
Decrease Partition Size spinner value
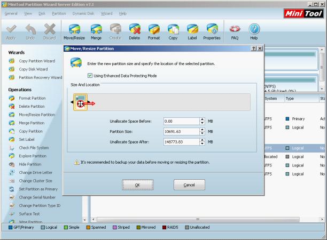(202, 133)
